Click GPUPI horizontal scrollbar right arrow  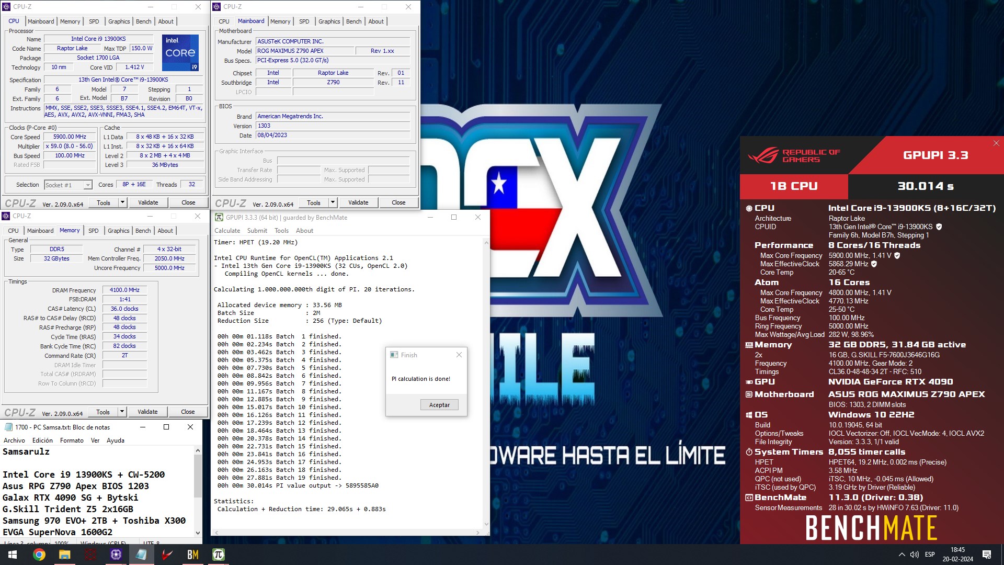coord(477,533)
